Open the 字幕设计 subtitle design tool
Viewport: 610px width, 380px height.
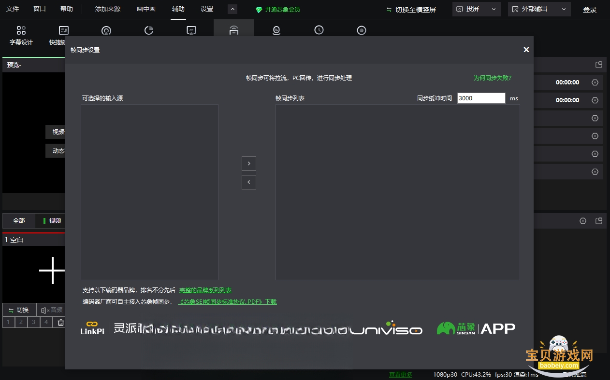coord(21,36)
